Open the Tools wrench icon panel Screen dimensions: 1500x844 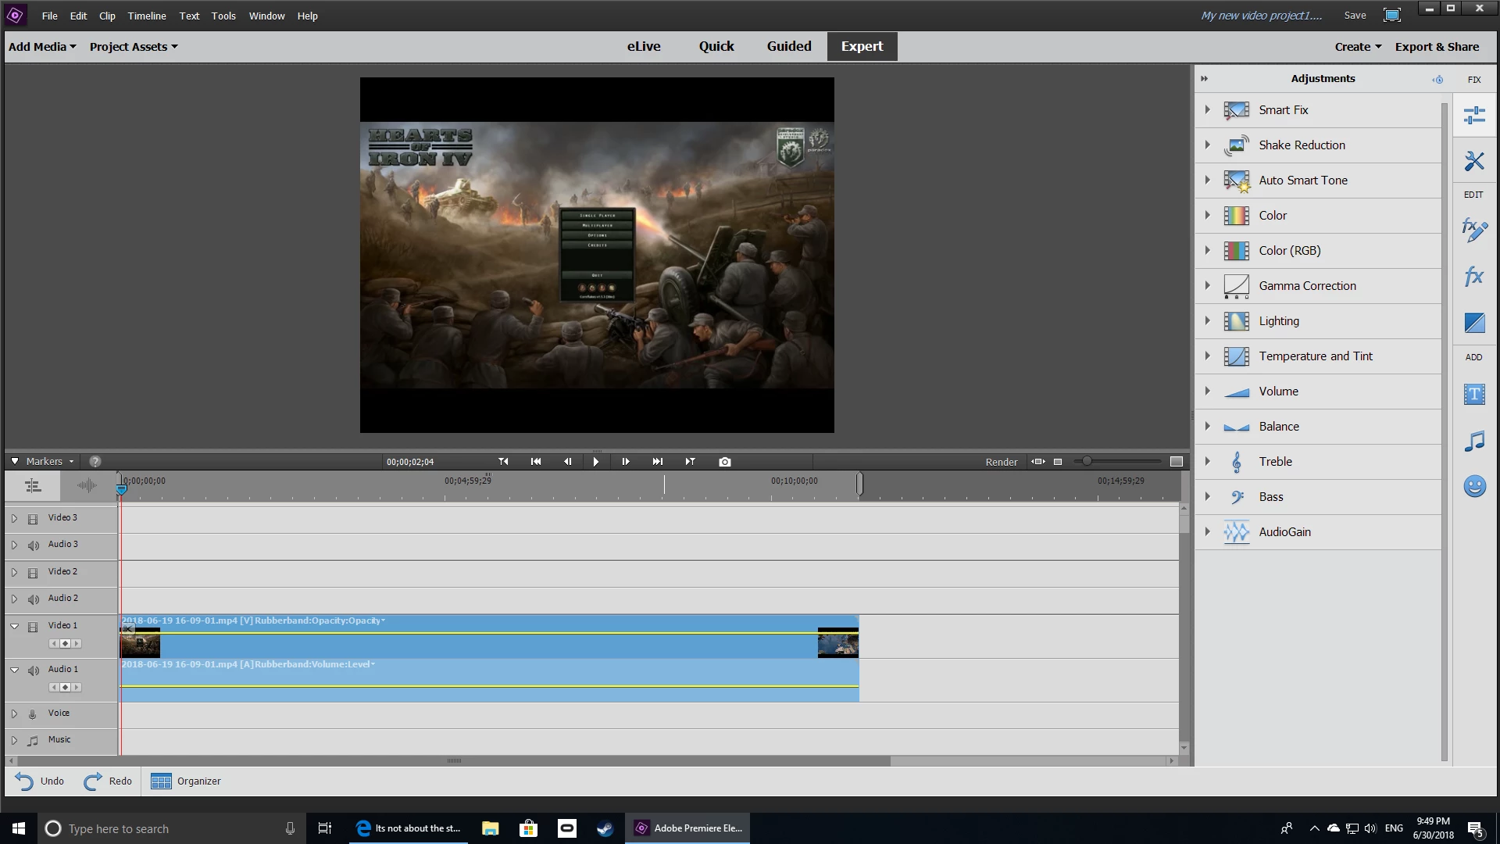1474,162
